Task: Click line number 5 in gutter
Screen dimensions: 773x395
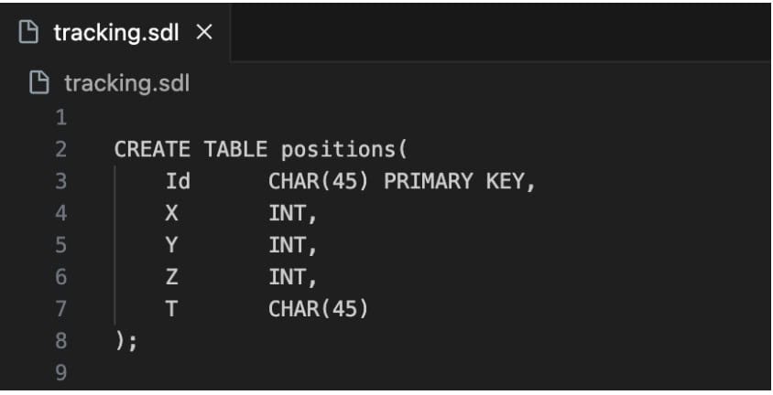Action: (61, 245)
